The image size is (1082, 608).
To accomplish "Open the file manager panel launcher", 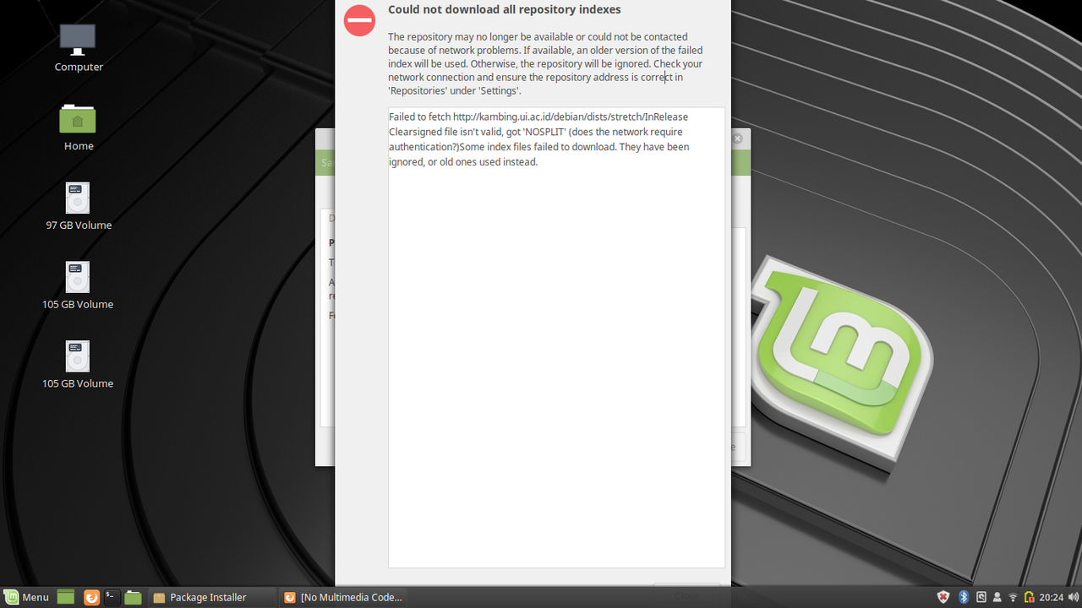I will (x=133, y=597).
